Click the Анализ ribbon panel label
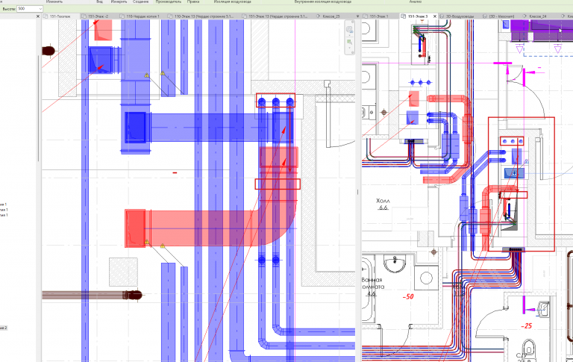Screen dimensions: 573x362 point(415,1)
